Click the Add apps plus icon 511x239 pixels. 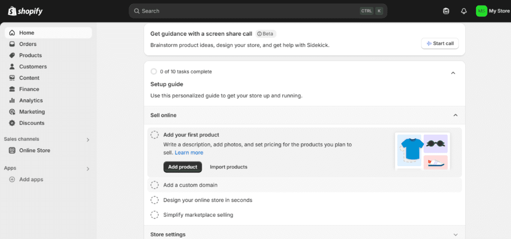click(12, 179)
